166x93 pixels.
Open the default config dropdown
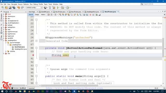click(x=34, y=7)
